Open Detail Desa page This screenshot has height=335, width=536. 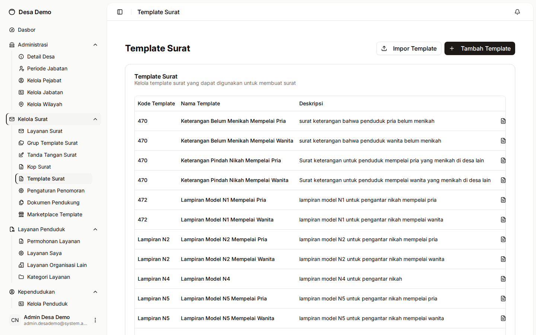pyautogui.click(x=54, y=57)
